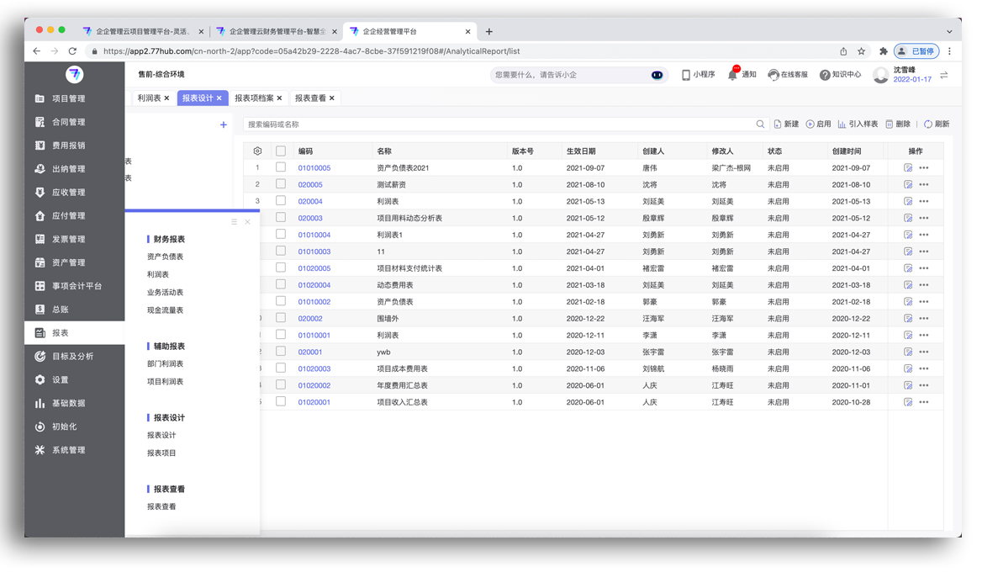Select 应收管理 in sidebar
Image resolution: width=982 pixels, height=572 pixels.
[x=69, y=193]
